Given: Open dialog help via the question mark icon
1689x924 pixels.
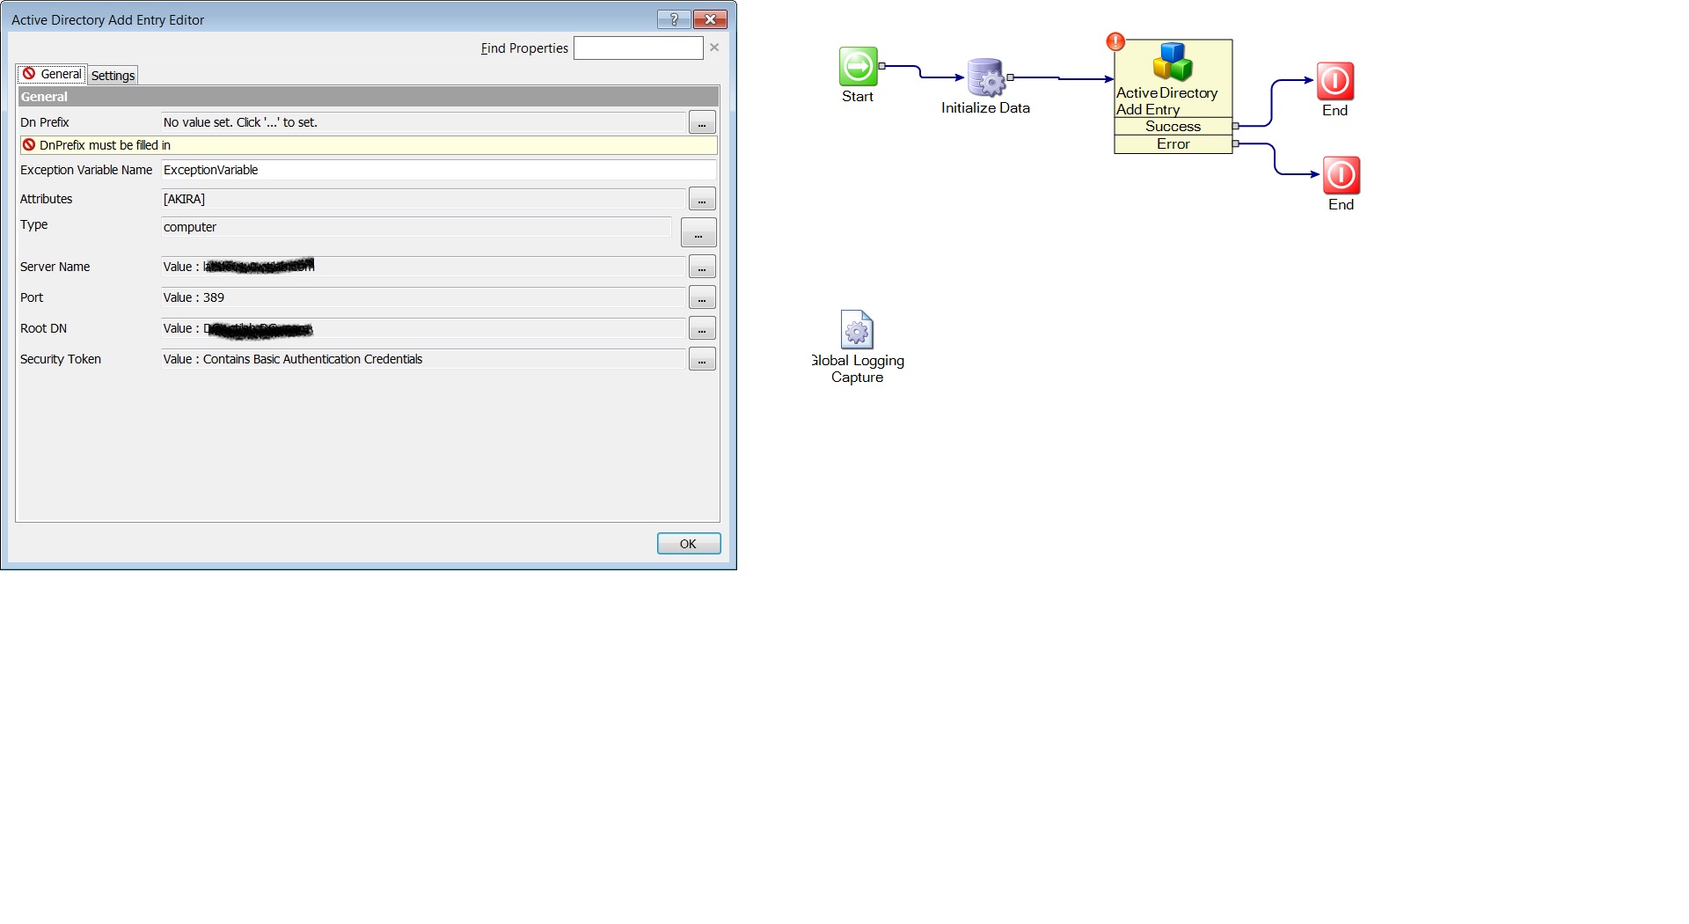Looking at the screenshot, I should pos(673,18).
